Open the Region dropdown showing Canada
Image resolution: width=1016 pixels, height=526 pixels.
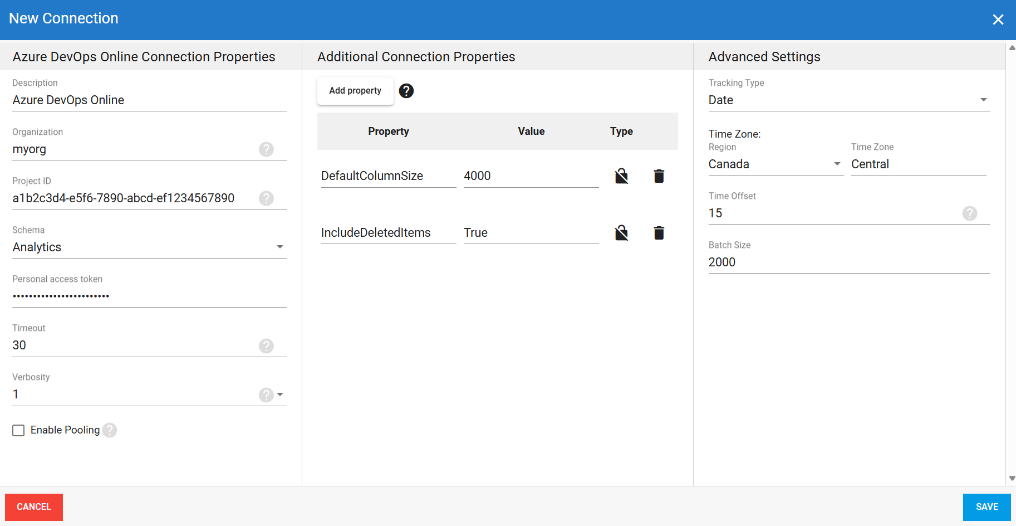click(776, 164)
